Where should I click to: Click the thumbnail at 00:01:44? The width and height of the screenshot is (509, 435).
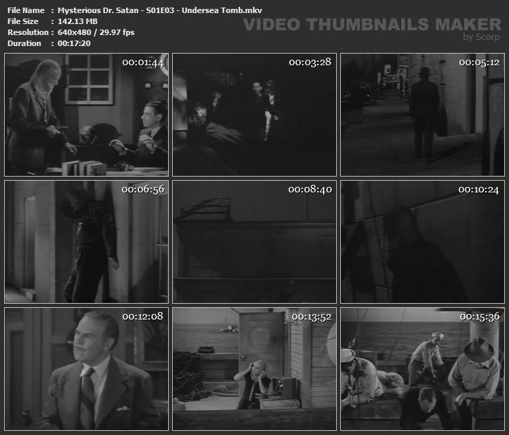(x=86, y=115)
